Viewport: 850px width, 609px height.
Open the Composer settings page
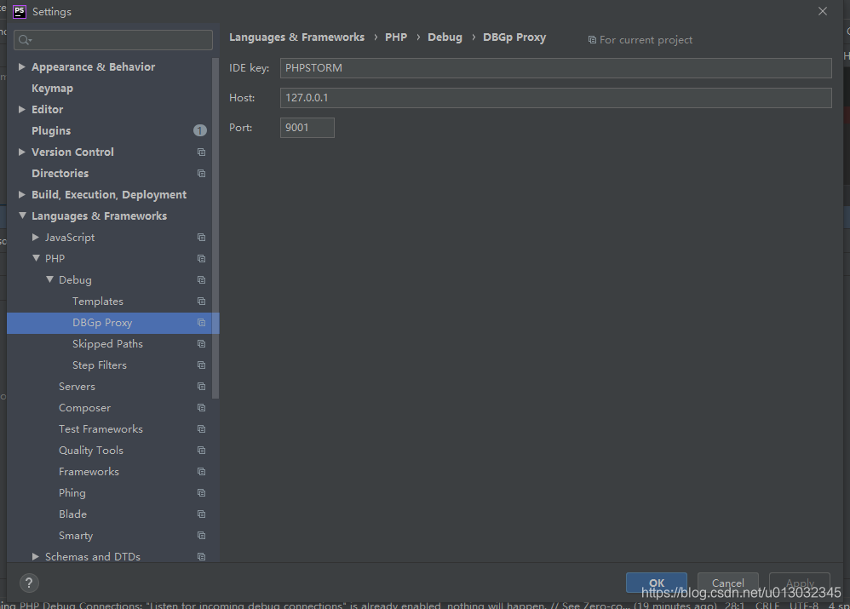coord(84,408)
